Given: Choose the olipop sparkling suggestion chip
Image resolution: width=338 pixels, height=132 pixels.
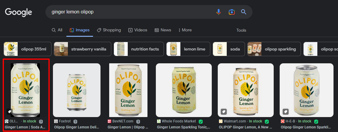Looking at the screenshot, I should pyautogui.click(x=274, y=49).
